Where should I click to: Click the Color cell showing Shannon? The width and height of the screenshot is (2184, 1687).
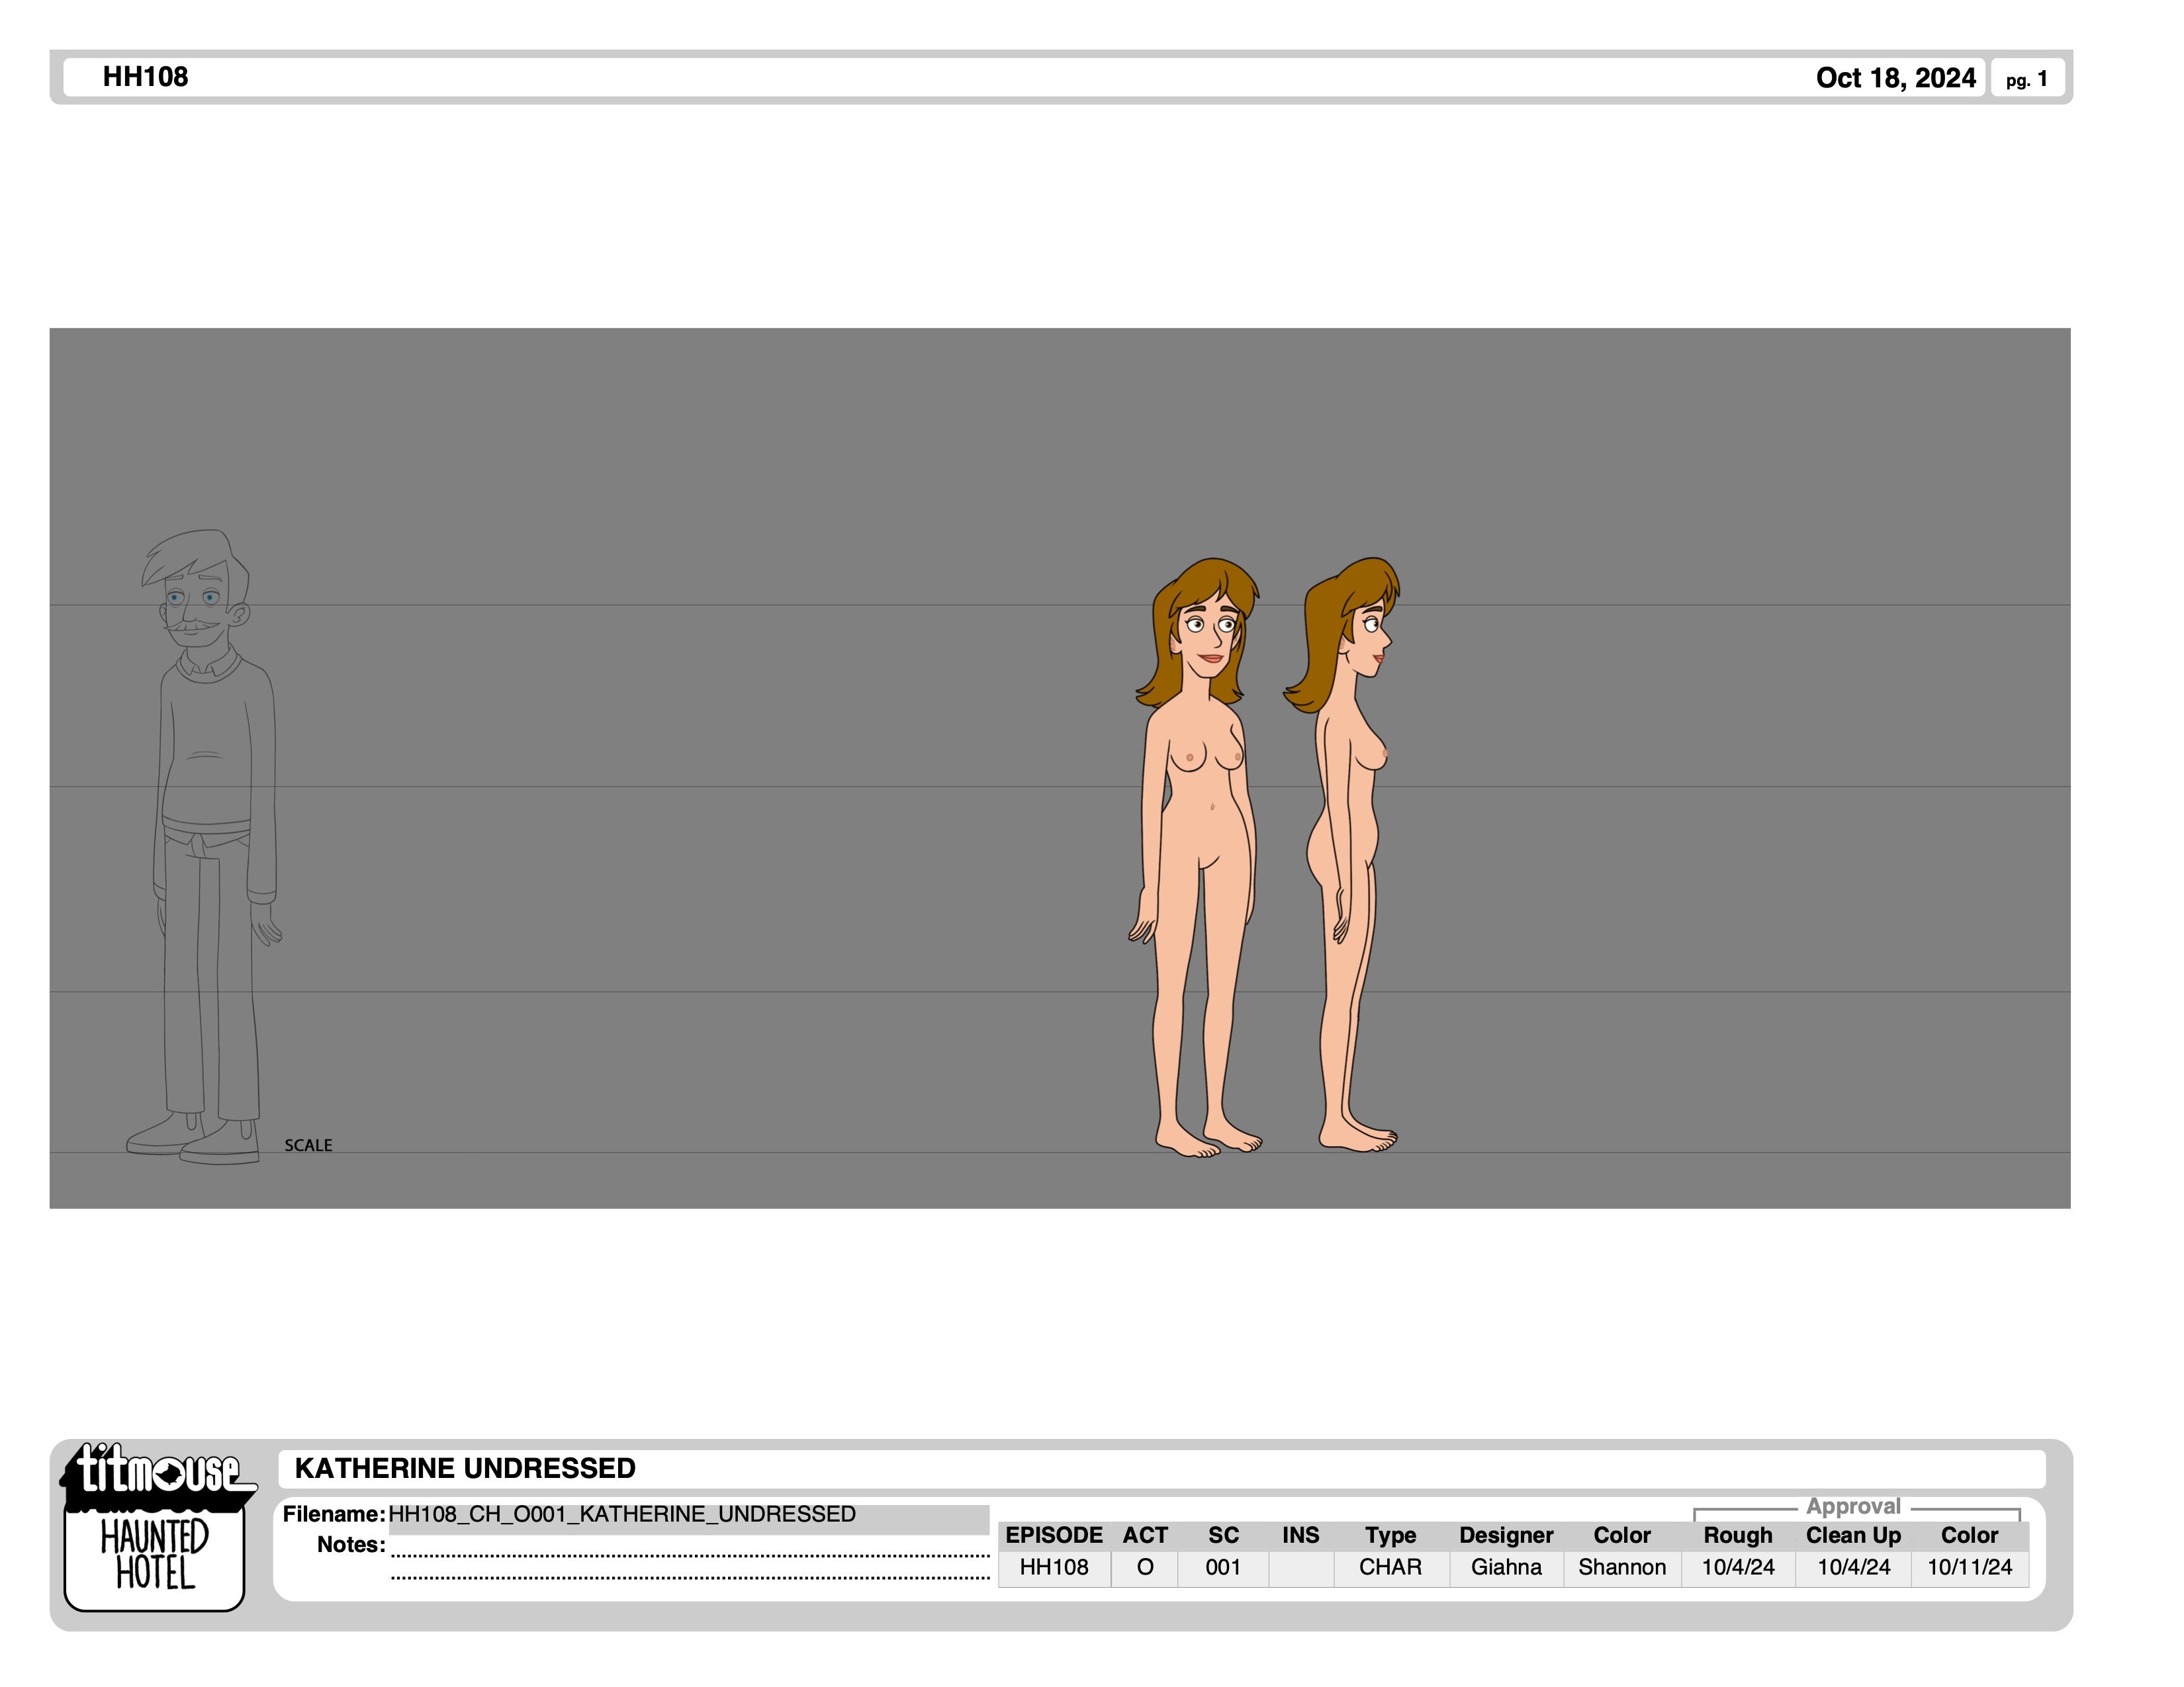coord(1622,1567)
